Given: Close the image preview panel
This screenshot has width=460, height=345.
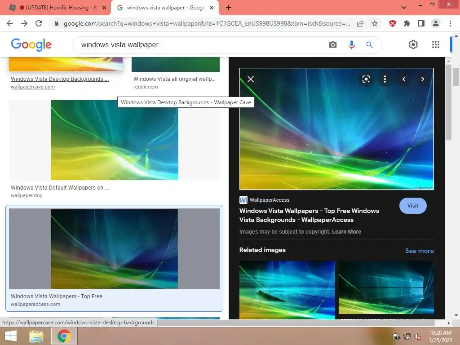Looking at the screenshot, I should point(251,79).
